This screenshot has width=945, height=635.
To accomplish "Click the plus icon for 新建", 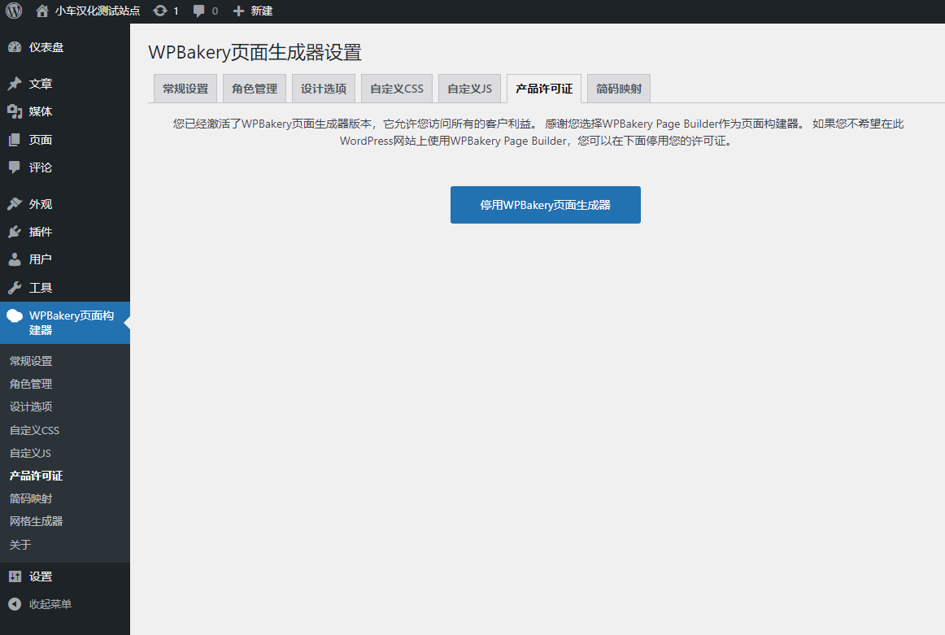I will point(238,11).
